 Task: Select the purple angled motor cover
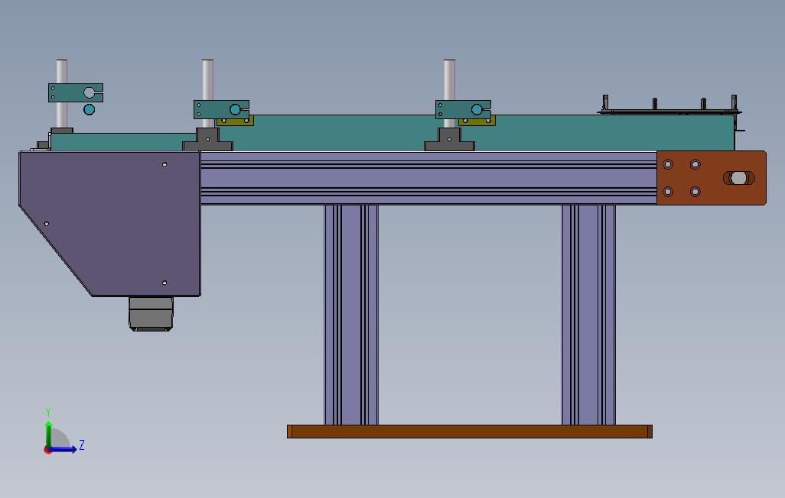(x=110, y=223)
